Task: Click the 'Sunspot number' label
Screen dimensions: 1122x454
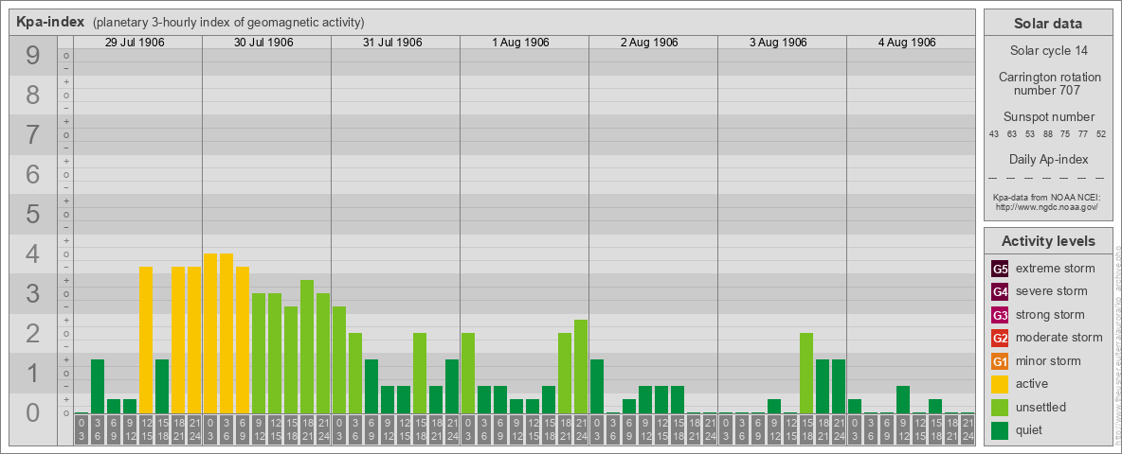Action: (x=1048, y=117)
